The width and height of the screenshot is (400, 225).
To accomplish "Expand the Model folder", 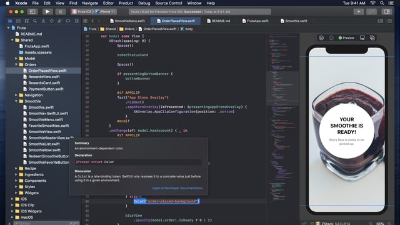I will click(16, 58).
